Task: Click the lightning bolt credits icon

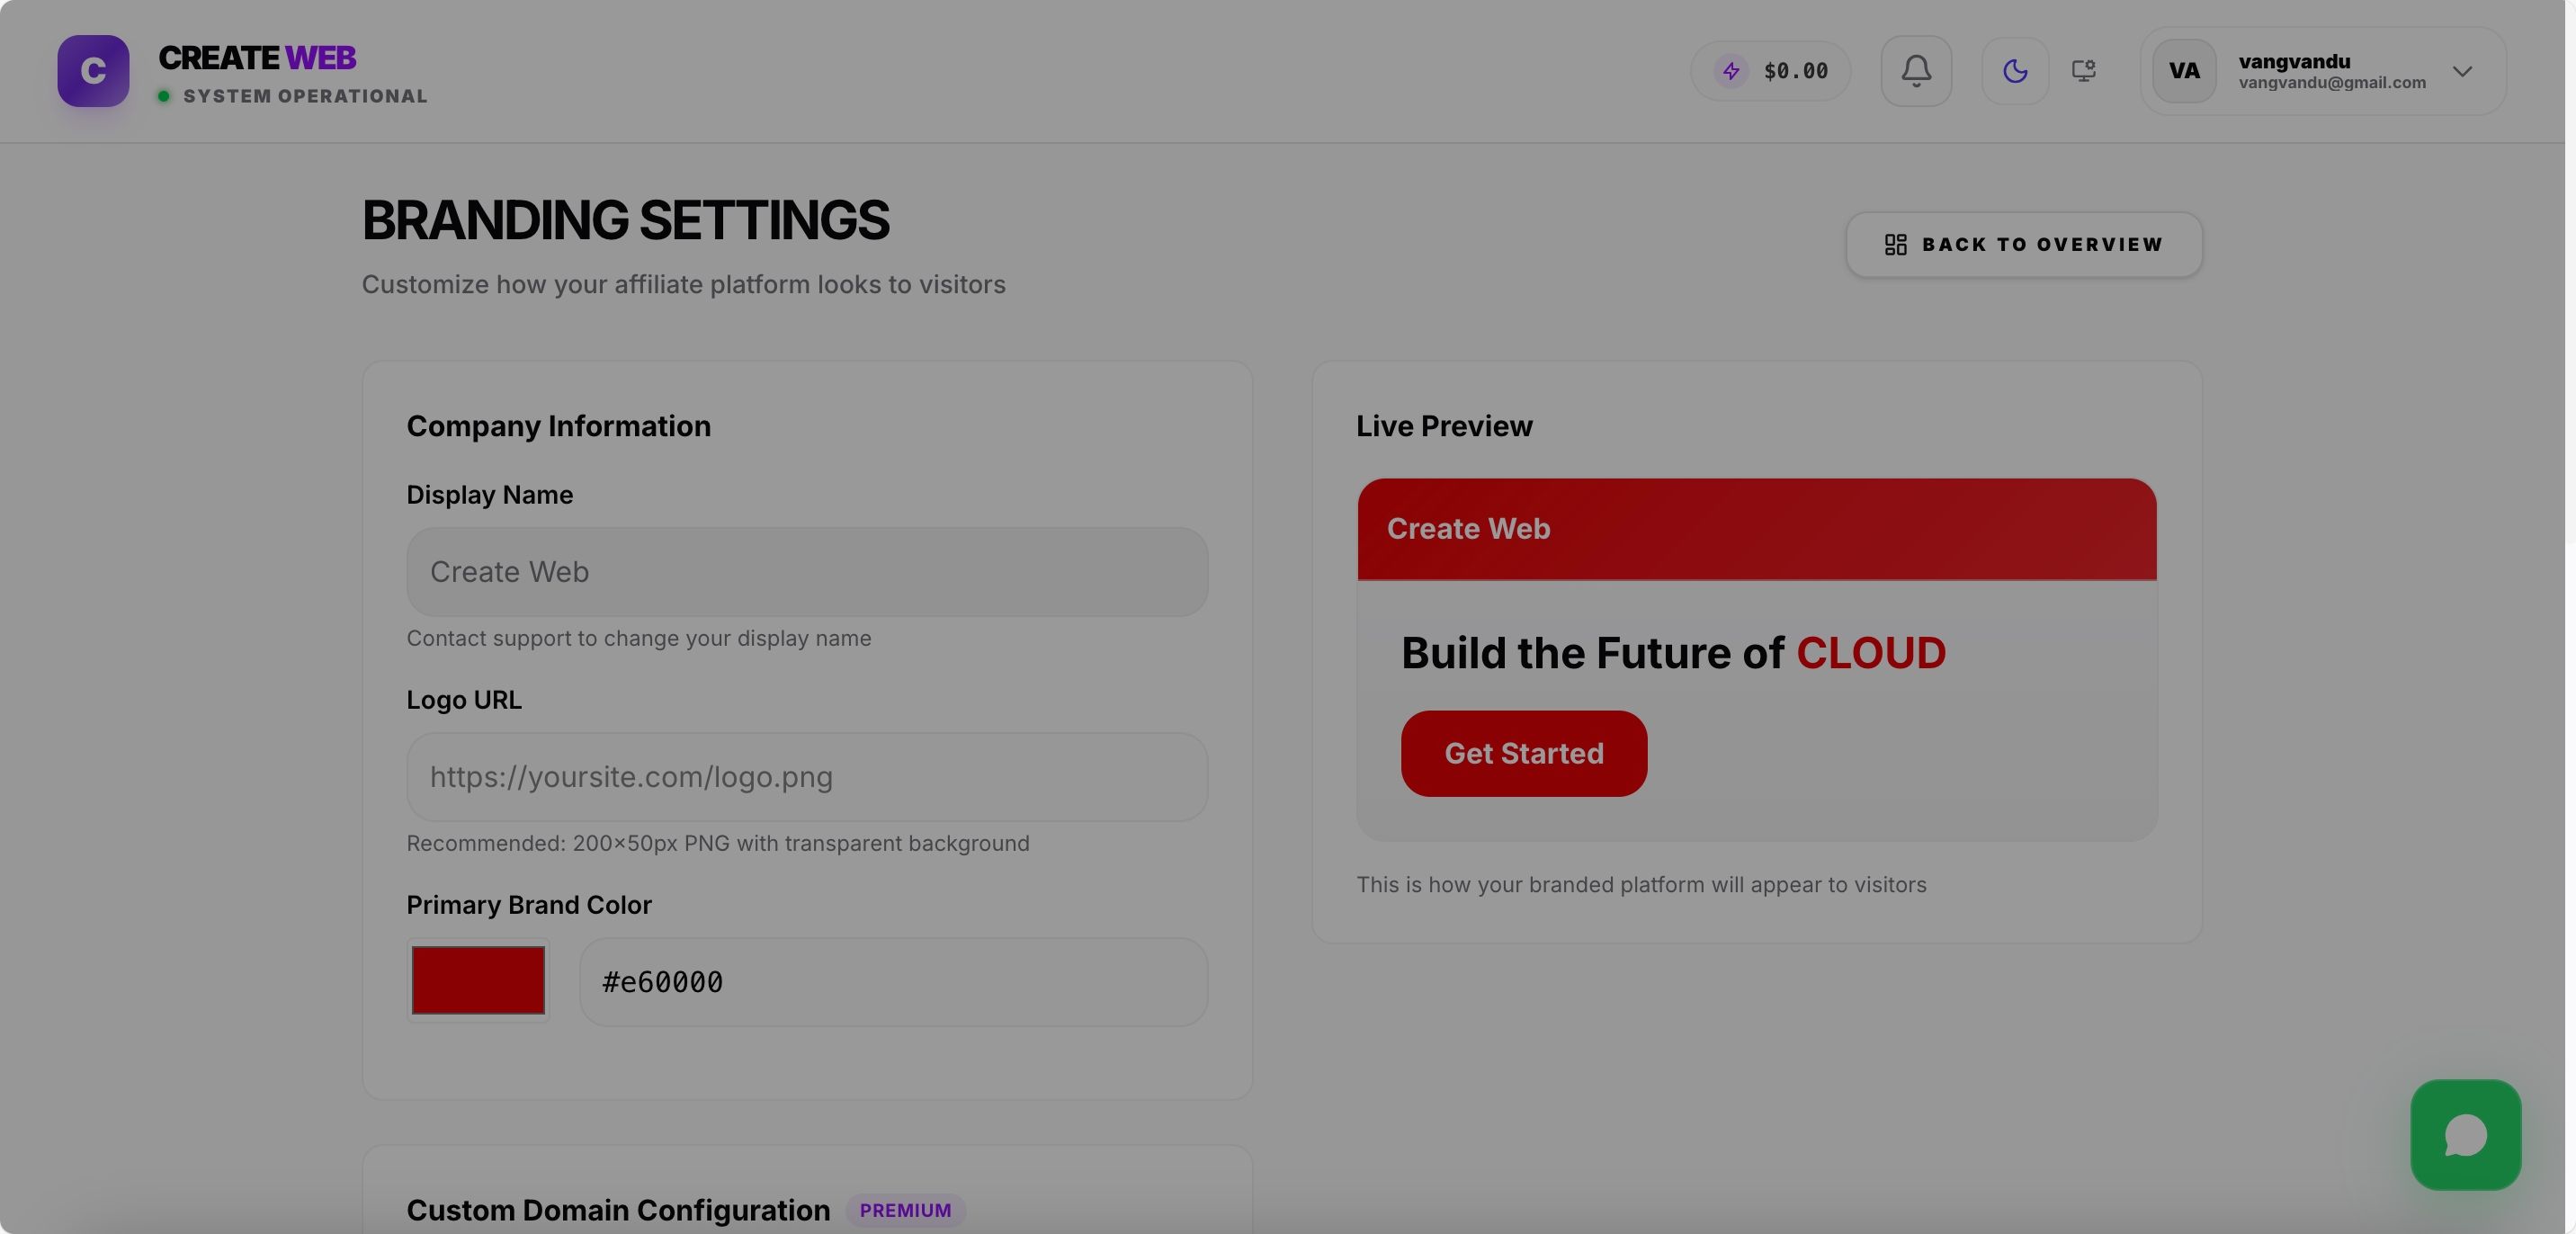Action: [x=1731, y=71]
